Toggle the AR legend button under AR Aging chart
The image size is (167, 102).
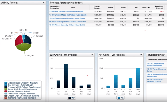point(120,98)
